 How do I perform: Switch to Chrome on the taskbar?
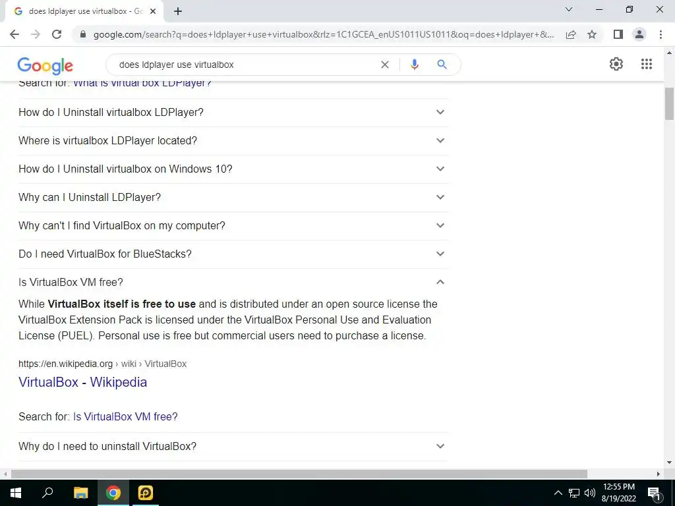113,493
